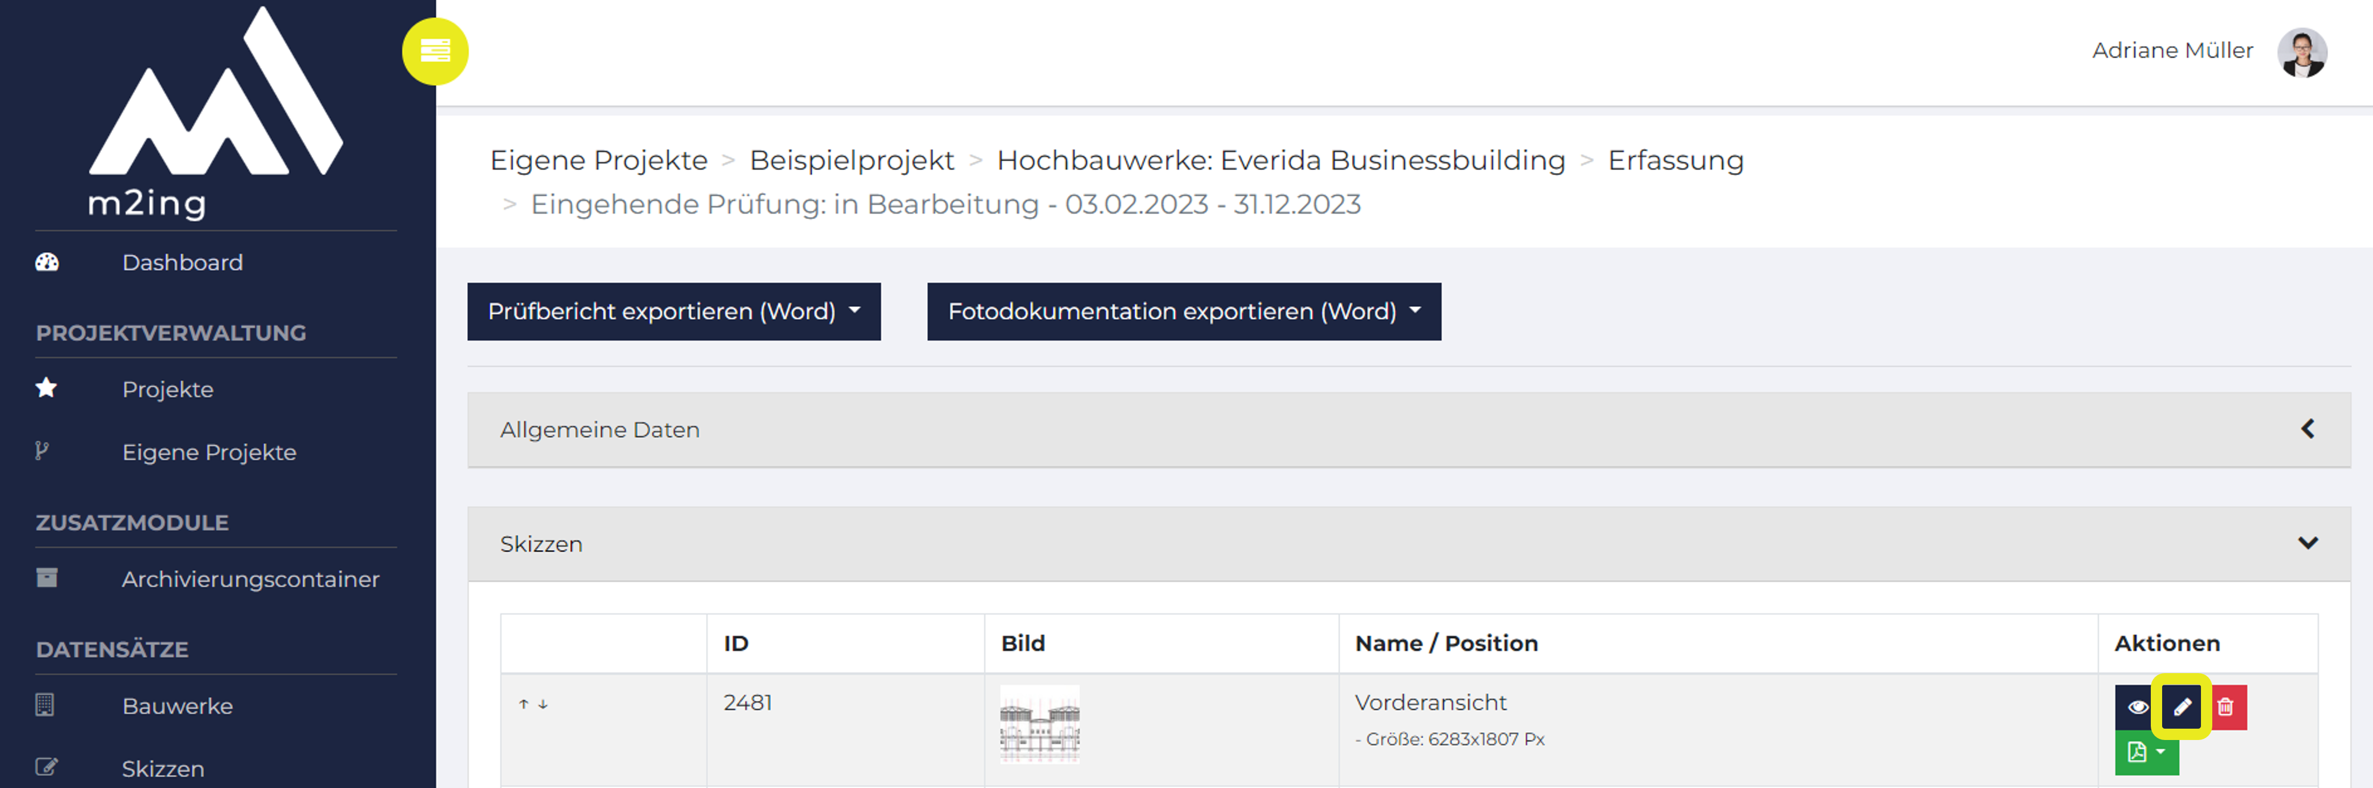
Task: Click the Allgemeine Daten panel header
Action: pyautogui.click(x=1409, y=430)
